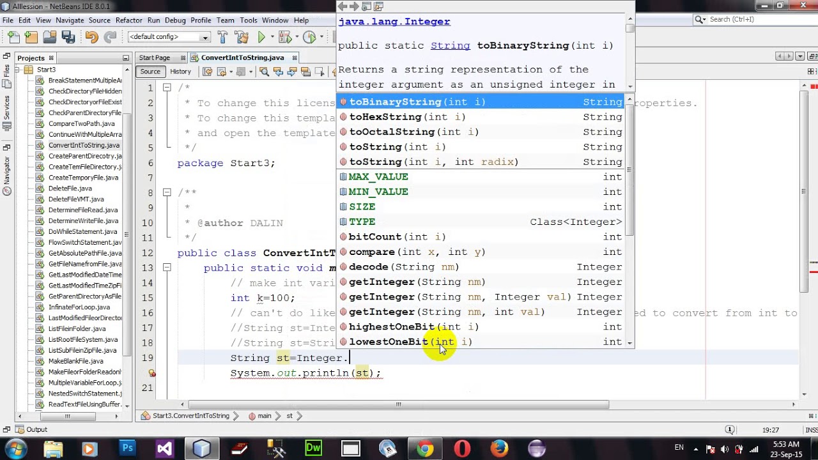Choose MAX_VALUE completion item
This screenshot has width=818, height=460.
pos(481,176)
